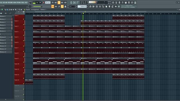
Task: Click the green playhead marker on the timeline
Action: tap(83, 13)
